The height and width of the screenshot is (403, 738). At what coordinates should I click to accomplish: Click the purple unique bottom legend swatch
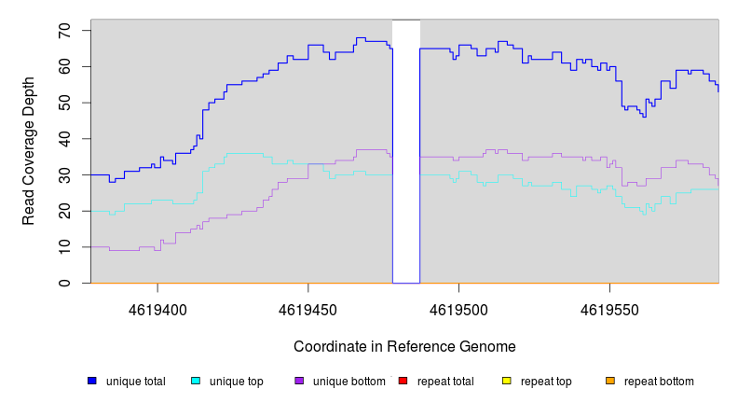coord(299,381)
